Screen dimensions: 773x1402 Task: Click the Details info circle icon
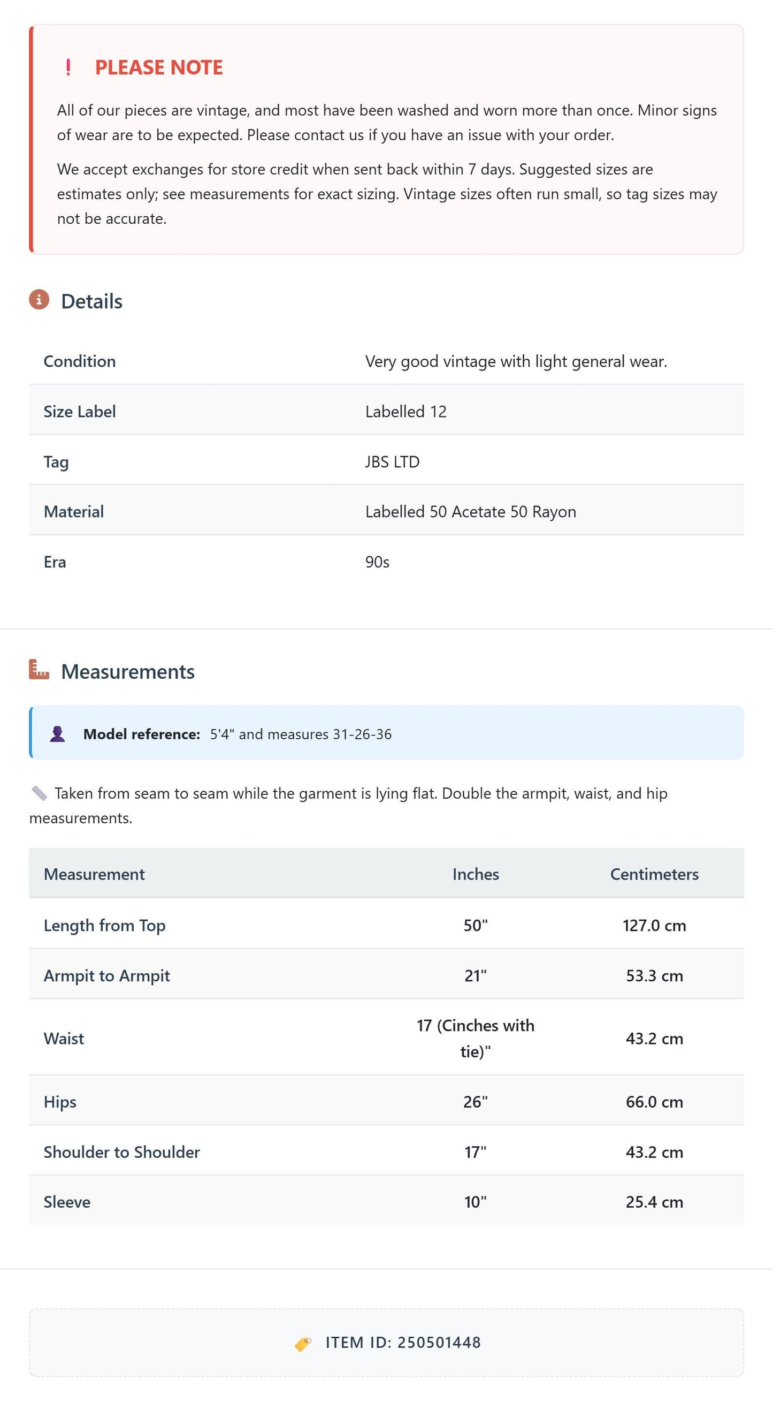pos(39,299)
